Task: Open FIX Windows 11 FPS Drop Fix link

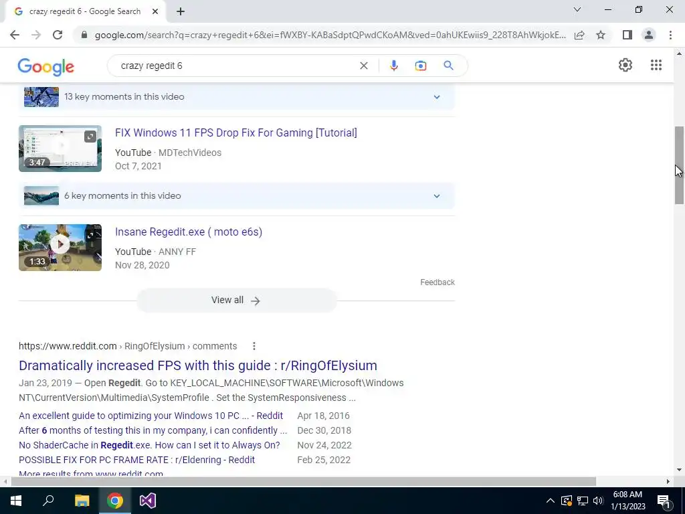Action: (236, 133)
